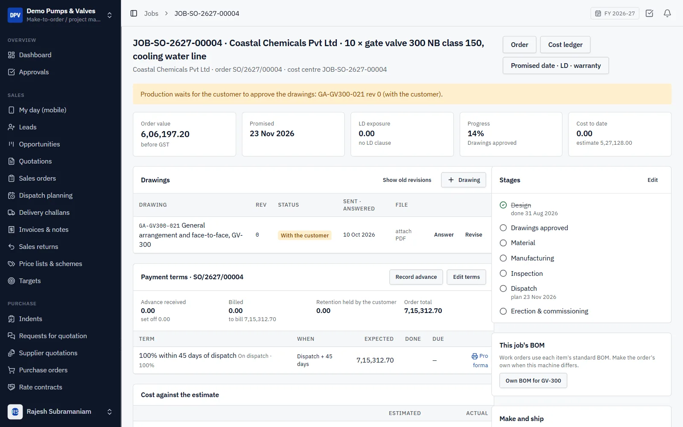Screen dimensions: 683x427
Task: Toggle the sidebar panel icon
Action: [x=134, y=13]
